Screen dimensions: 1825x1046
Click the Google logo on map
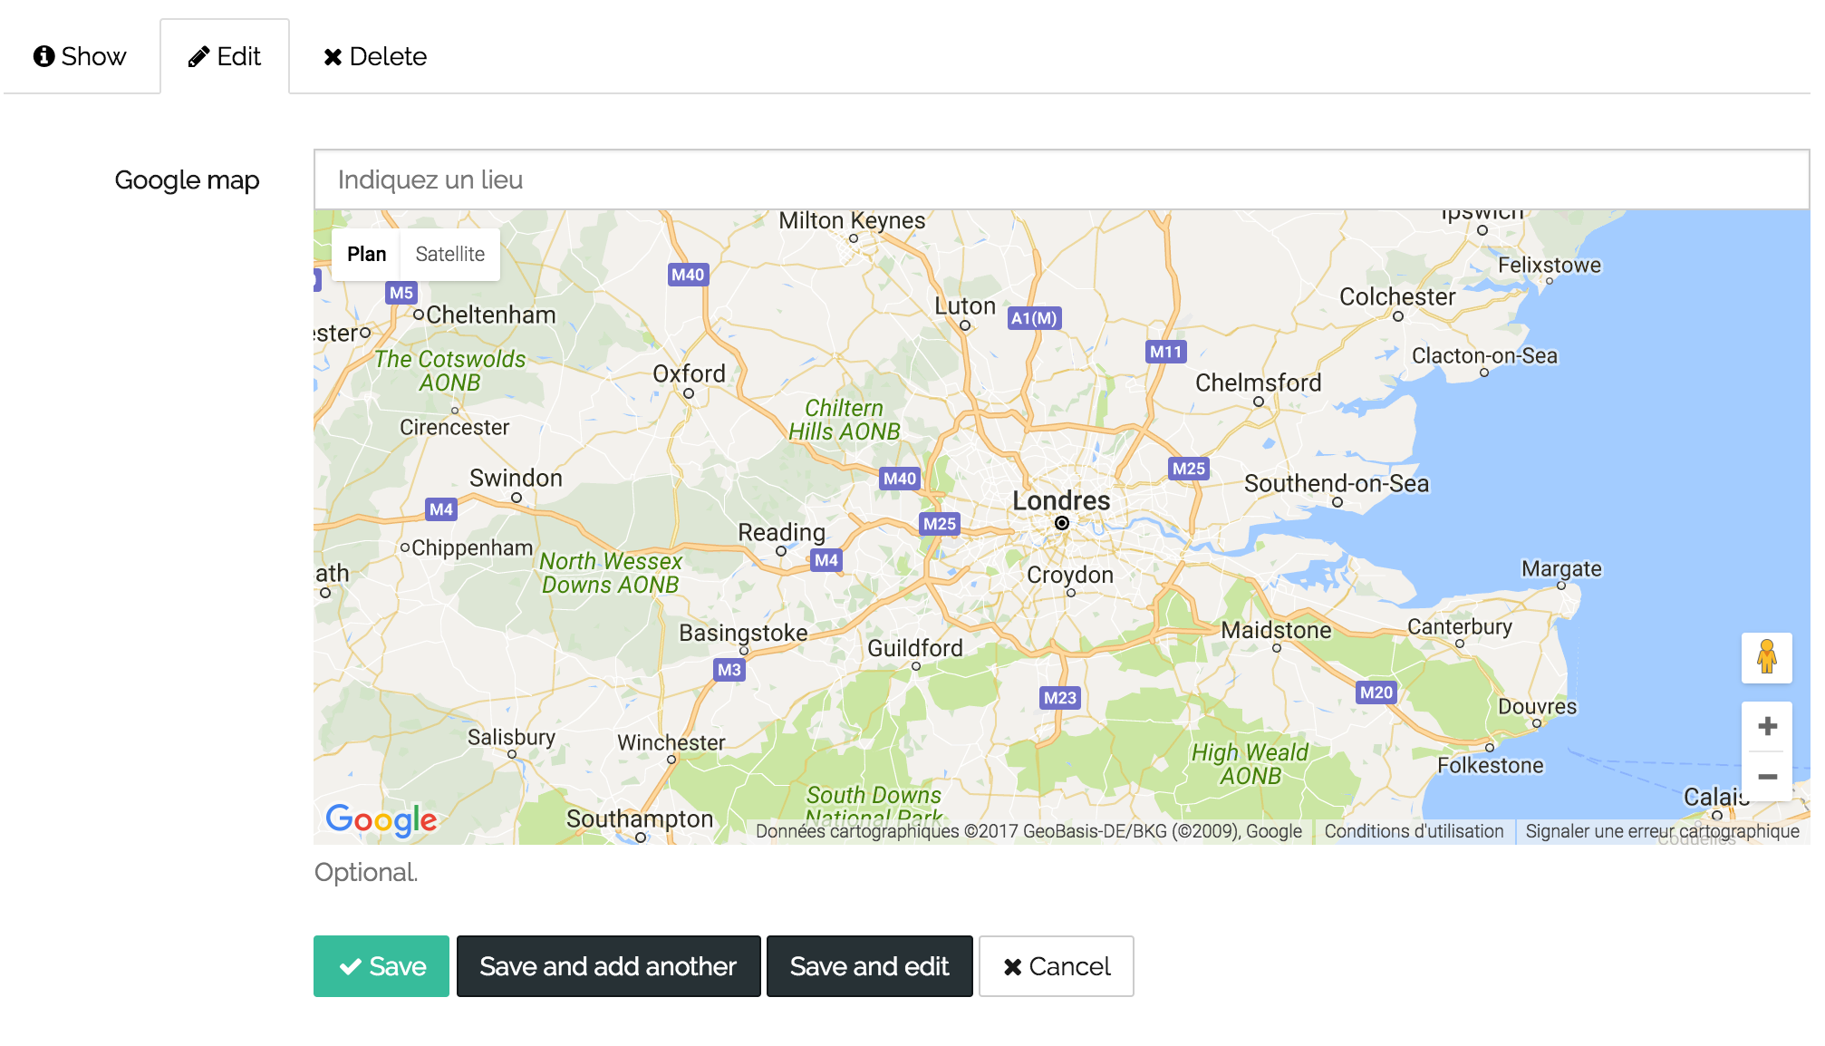pos(381,818)
